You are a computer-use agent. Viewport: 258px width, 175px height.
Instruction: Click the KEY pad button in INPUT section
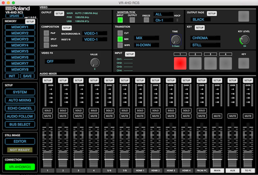coord(244,63)
